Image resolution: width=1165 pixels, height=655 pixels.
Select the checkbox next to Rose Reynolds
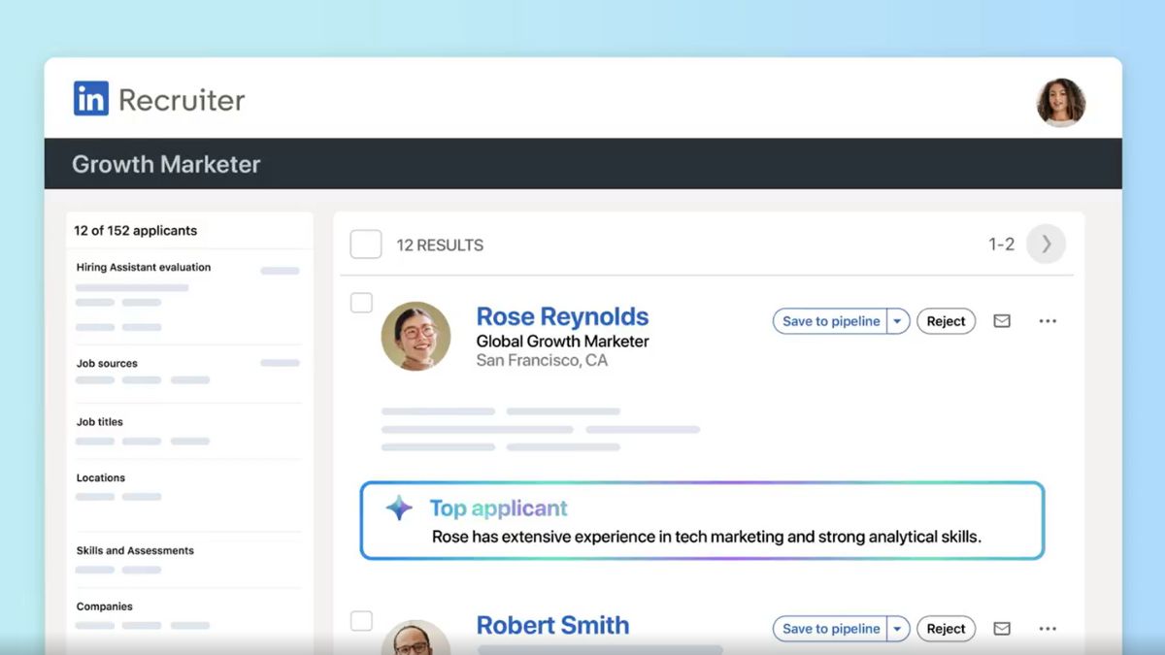click(x=360, y=303)
